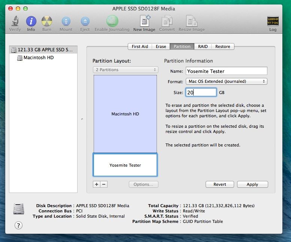This screenshot has width=291, height=242.
Task: Open the Partition Layout dropdown
Action: (125, 70)
